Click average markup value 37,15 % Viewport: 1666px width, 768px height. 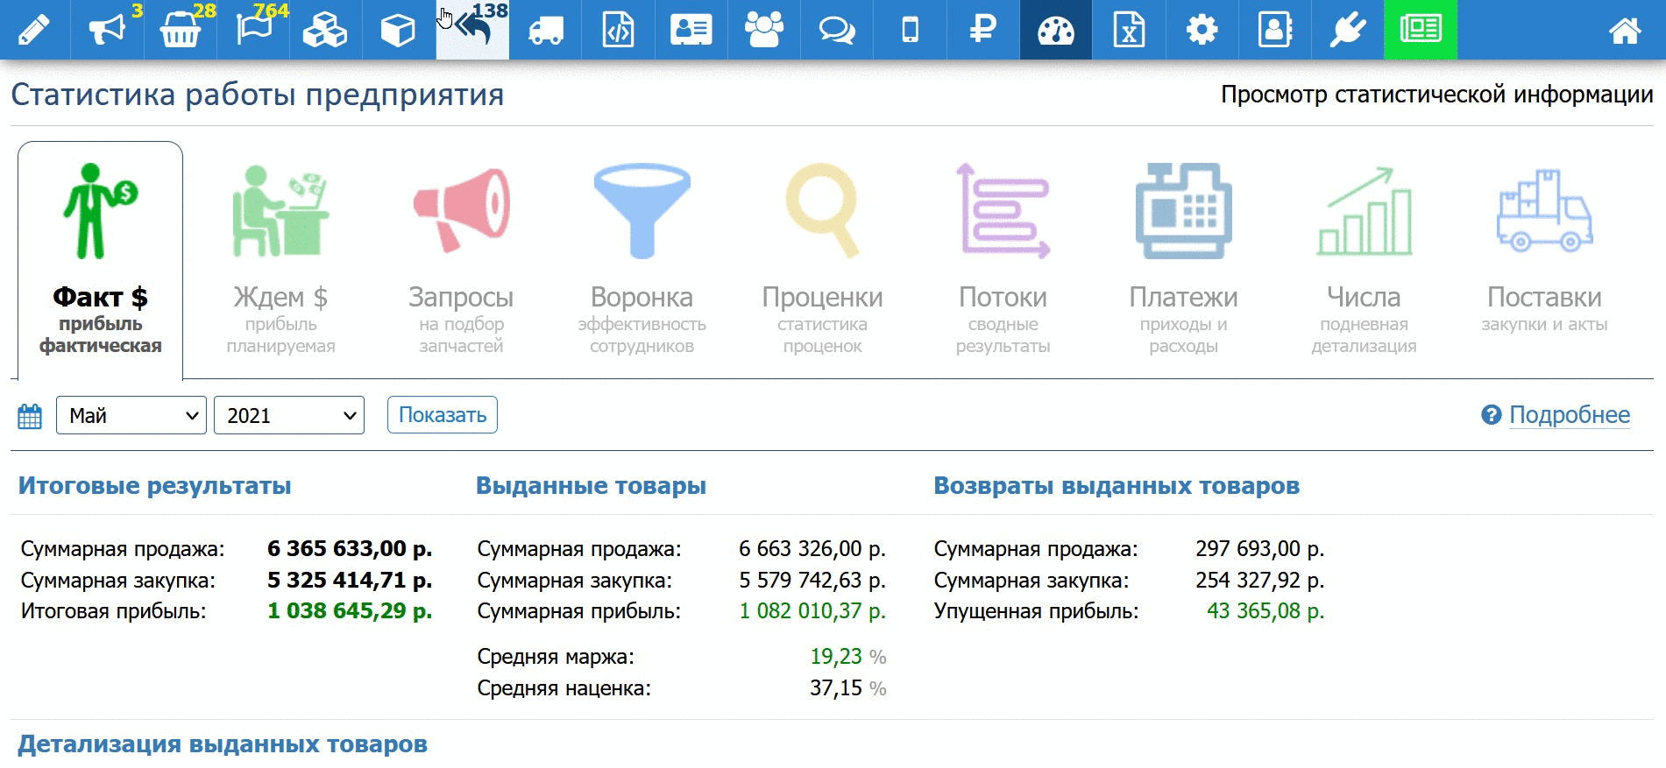(x=847, y=688)
